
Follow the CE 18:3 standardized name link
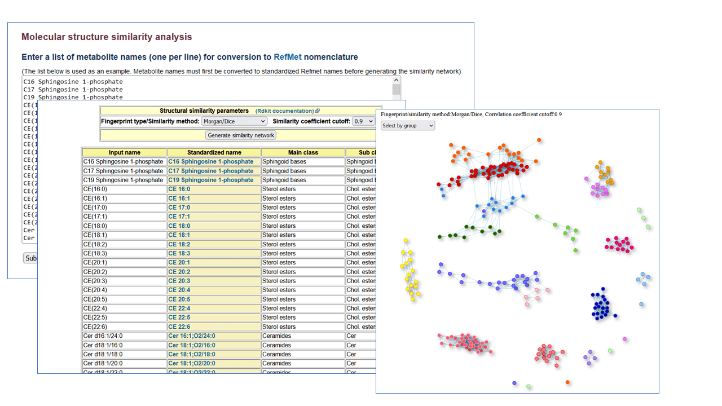click(179, 254)
